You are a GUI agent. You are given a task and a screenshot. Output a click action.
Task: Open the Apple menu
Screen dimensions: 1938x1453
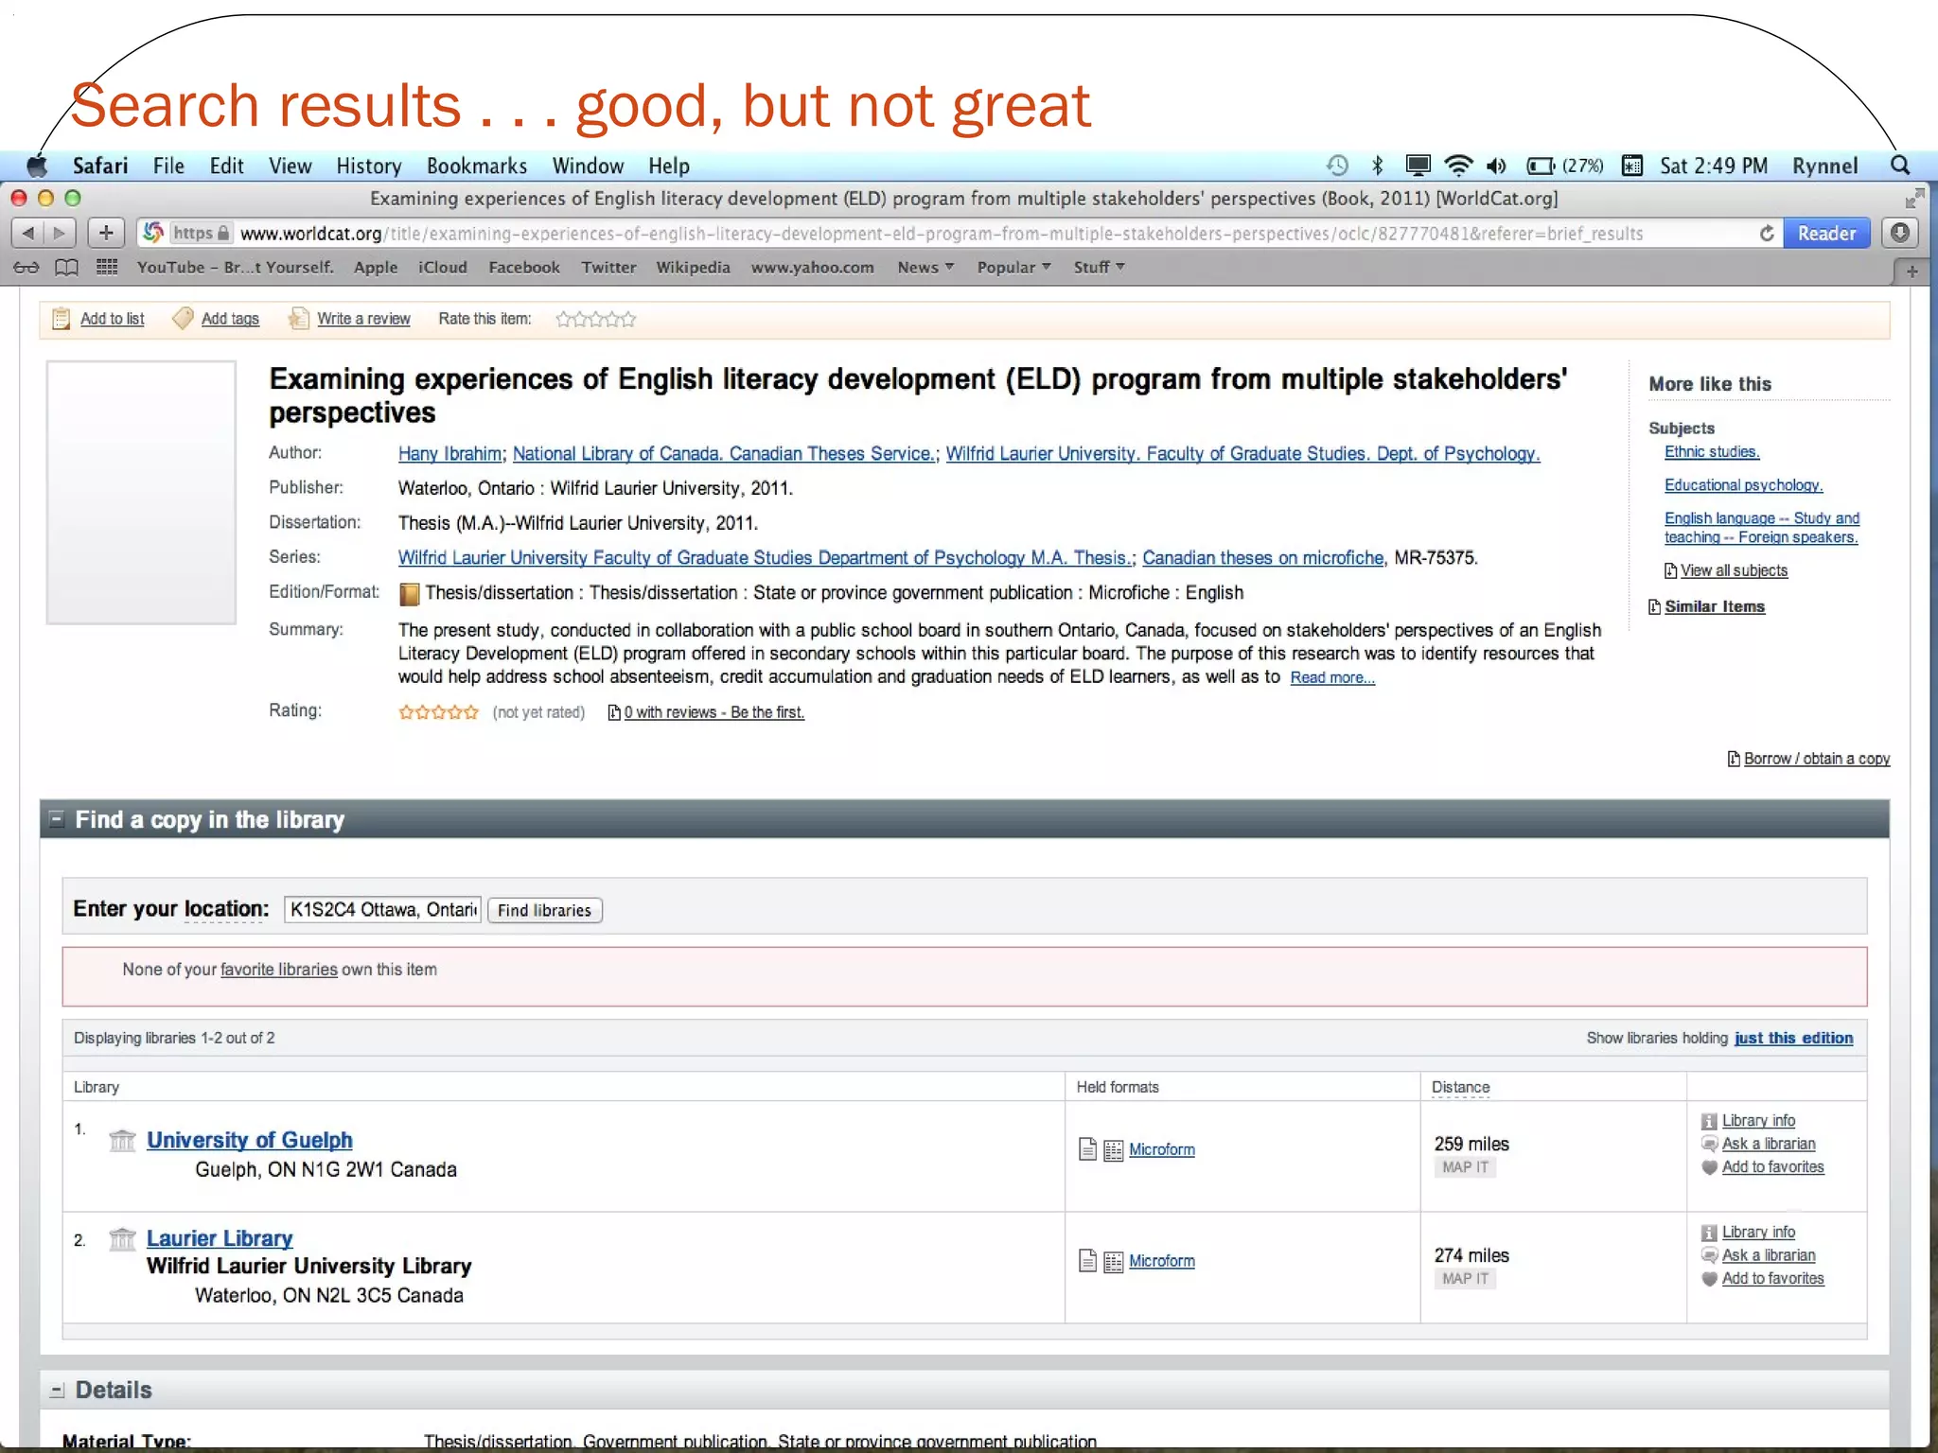point(38,166)
